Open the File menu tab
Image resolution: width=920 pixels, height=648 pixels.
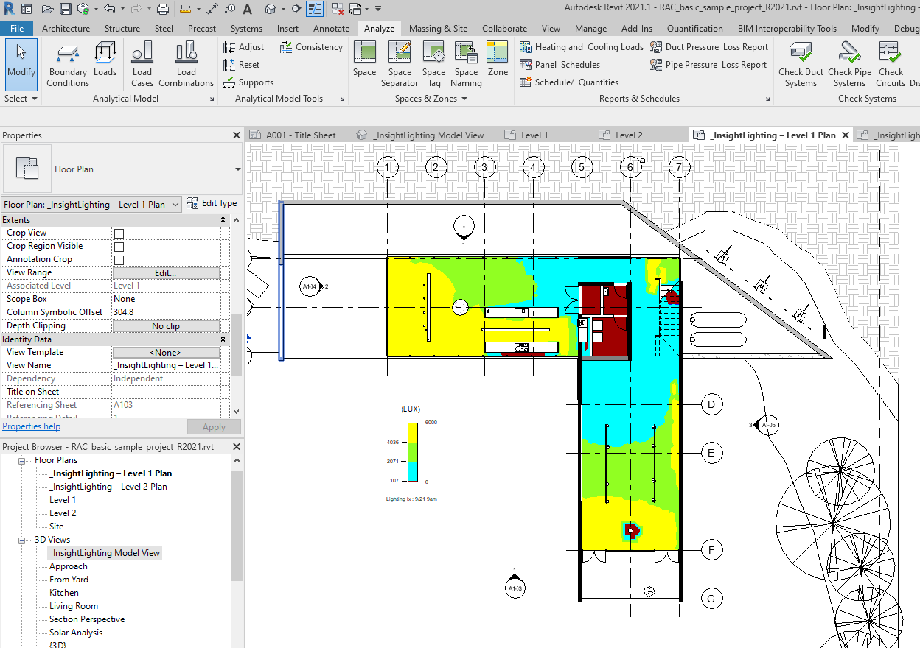tap(17, 29)
